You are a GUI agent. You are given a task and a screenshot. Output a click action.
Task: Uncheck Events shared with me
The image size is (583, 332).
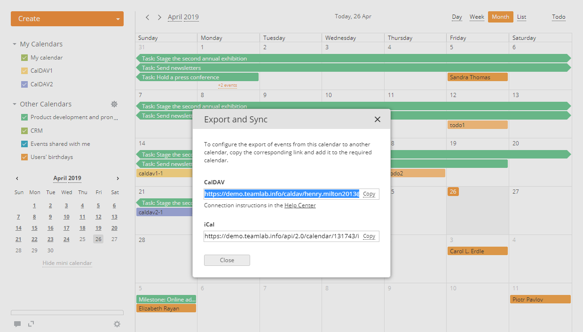click(x=25, y=143)
